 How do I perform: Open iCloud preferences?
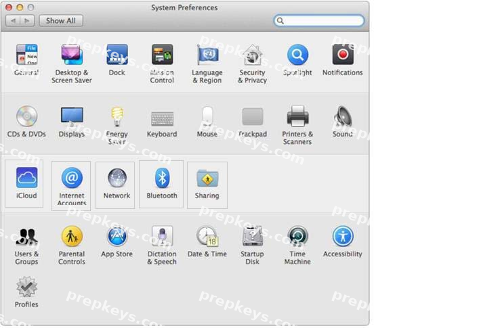(26, 183)
